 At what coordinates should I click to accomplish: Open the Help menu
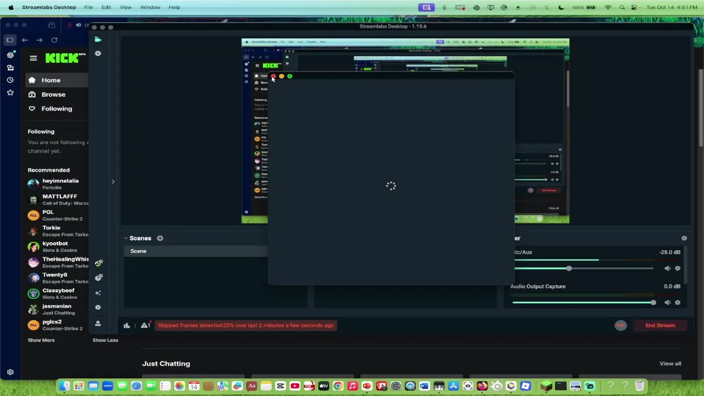pyautogui.click(x=174, y=7)
